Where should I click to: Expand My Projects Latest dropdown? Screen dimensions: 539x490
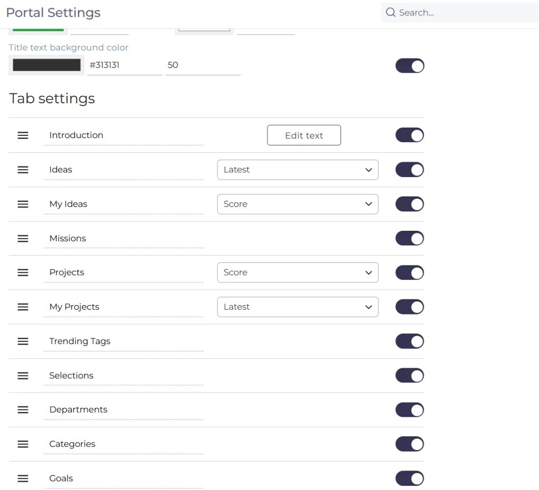click(x=298, y=307)
